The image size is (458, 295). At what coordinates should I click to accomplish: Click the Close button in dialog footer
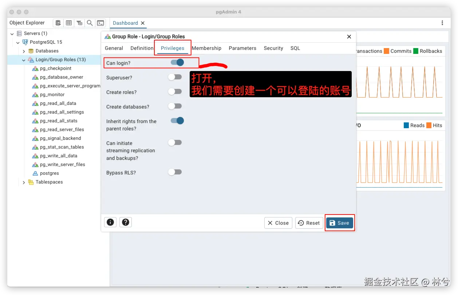(x=278, y=223)
